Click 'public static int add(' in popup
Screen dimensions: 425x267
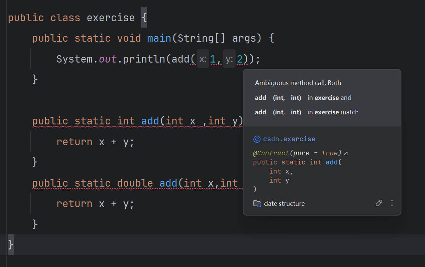[297, 162]
